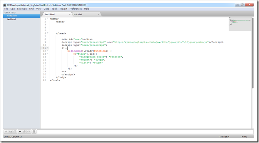Click the find input field
Viewport: 259px width, 143px height.
click(145, 132)
